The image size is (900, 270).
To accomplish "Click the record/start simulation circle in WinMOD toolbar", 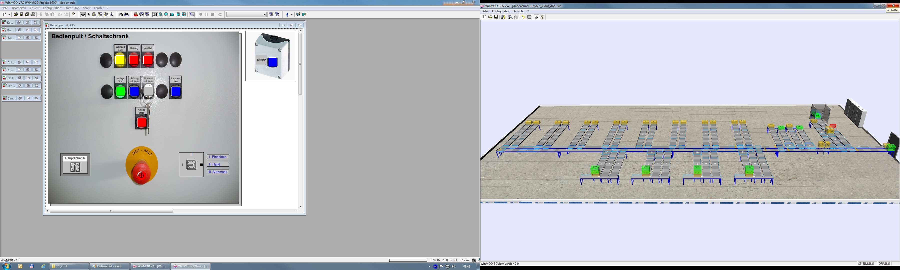I will coord(201,15).
